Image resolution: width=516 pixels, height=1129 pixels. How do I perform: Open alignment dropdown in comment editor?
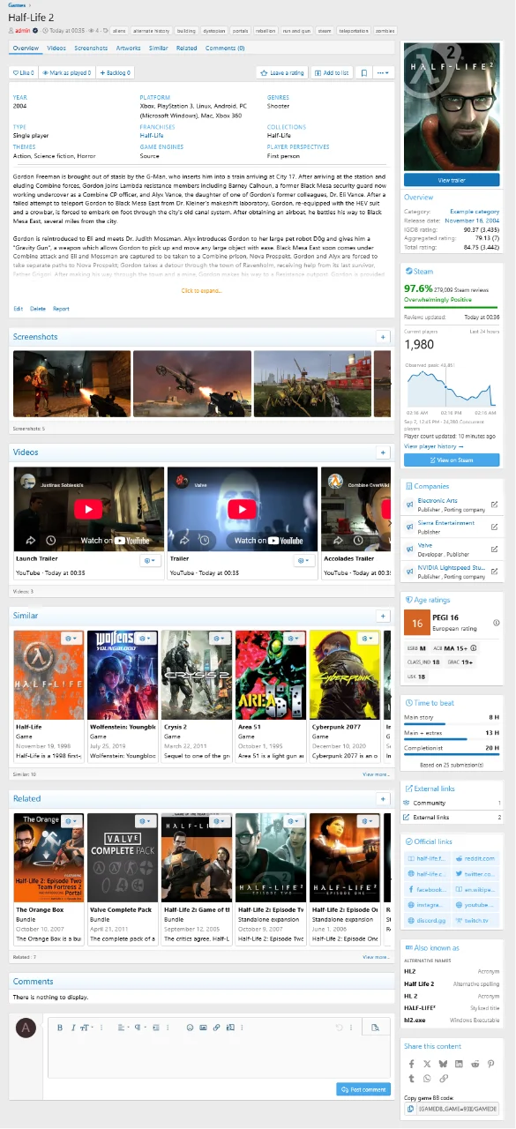(x=122, y=1028)
